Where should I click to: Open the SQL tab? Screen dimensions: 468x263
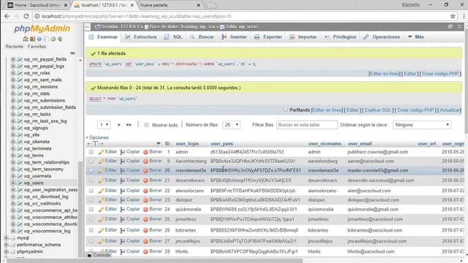coord(173,37)
